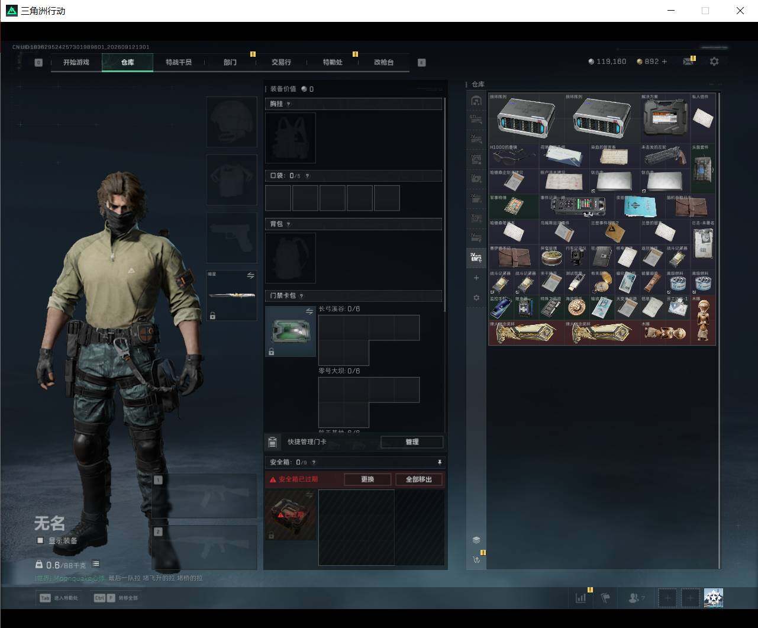The width and height of the screenshot is (758, 628).
Task: Select the expired safe box thumbnail
Action: click(291, 514)
